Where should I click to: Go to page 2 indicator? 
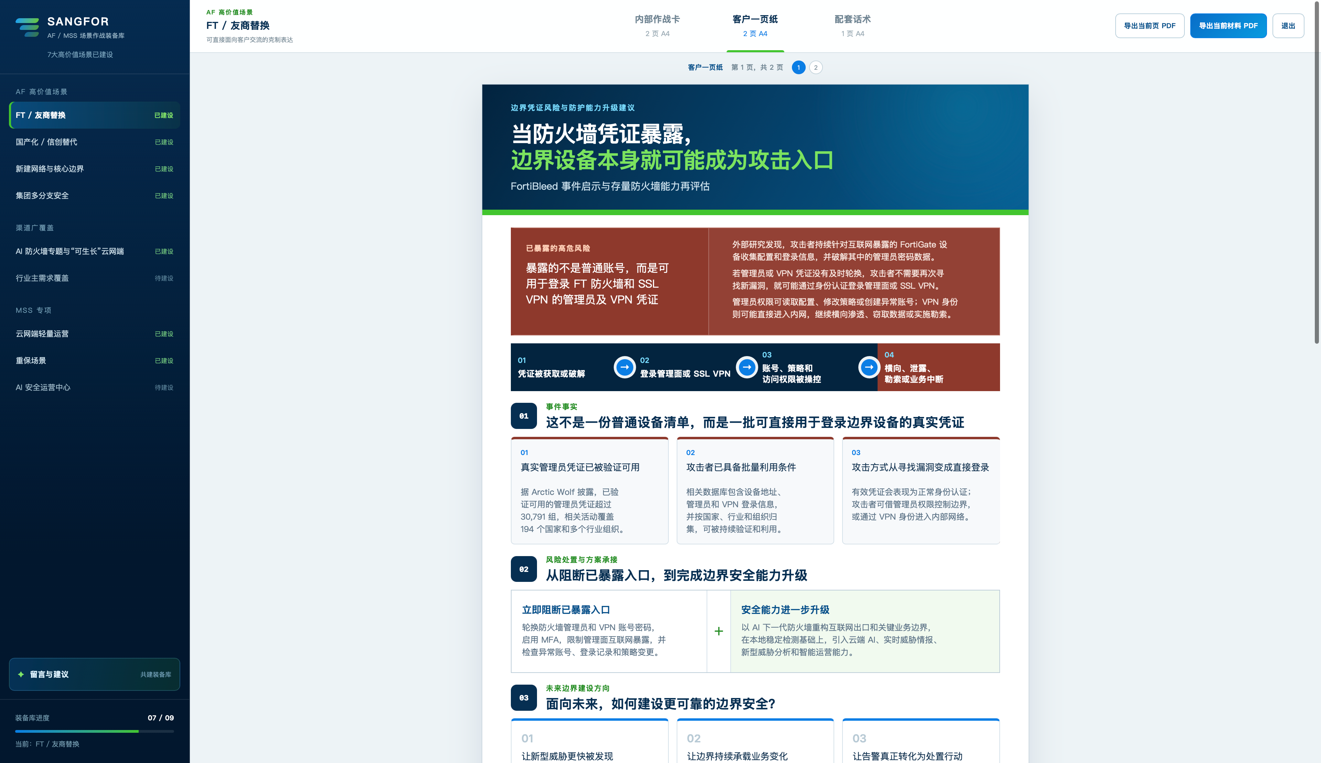tap(816, 68)
